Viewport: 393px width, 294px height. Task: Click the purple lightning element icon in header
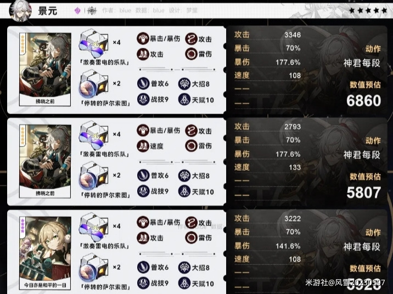[x=78, y=10]
